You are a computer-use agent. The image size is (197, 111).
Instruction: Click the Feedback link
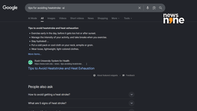click(x=130, y=75)
